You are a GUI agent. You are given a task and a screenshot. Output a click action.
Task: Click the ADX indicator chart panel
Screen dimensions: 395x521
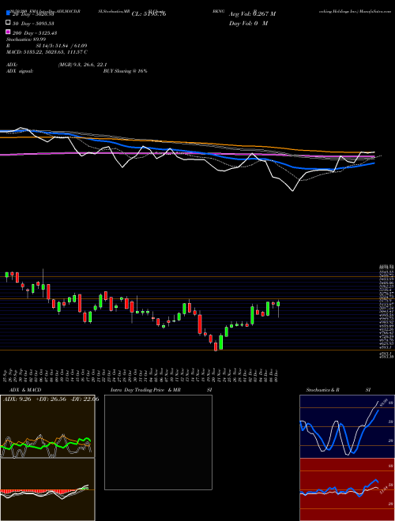point(47,426)
